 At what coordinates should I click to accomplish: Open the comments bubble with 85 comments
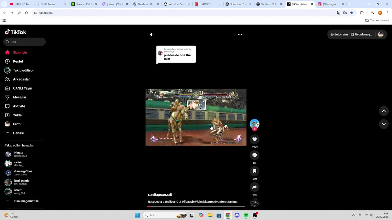[x=254, y=155]
